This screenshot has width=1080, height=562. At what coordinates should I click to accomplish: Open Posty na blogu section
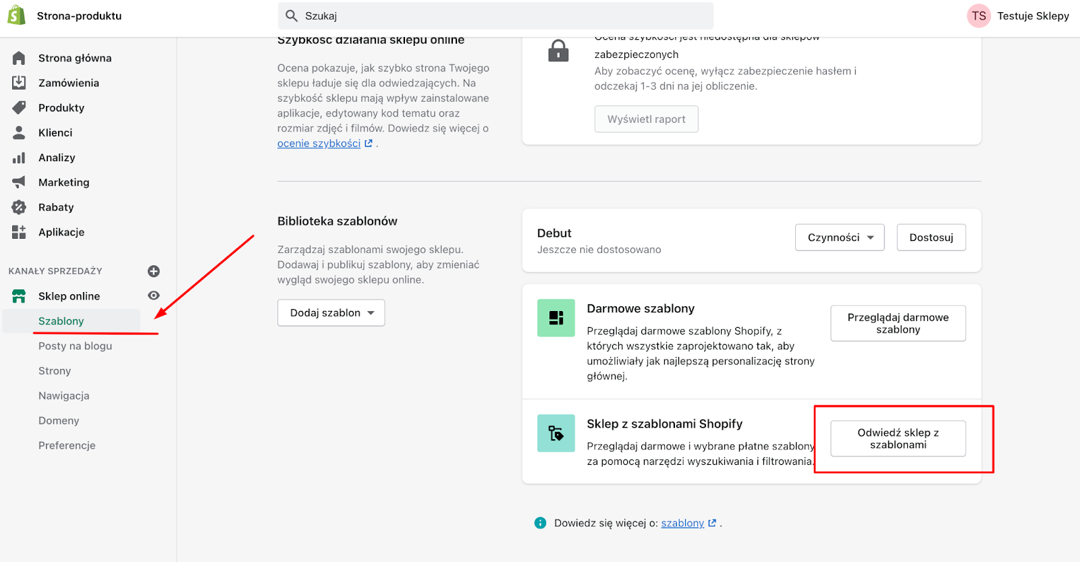(75, 345)
